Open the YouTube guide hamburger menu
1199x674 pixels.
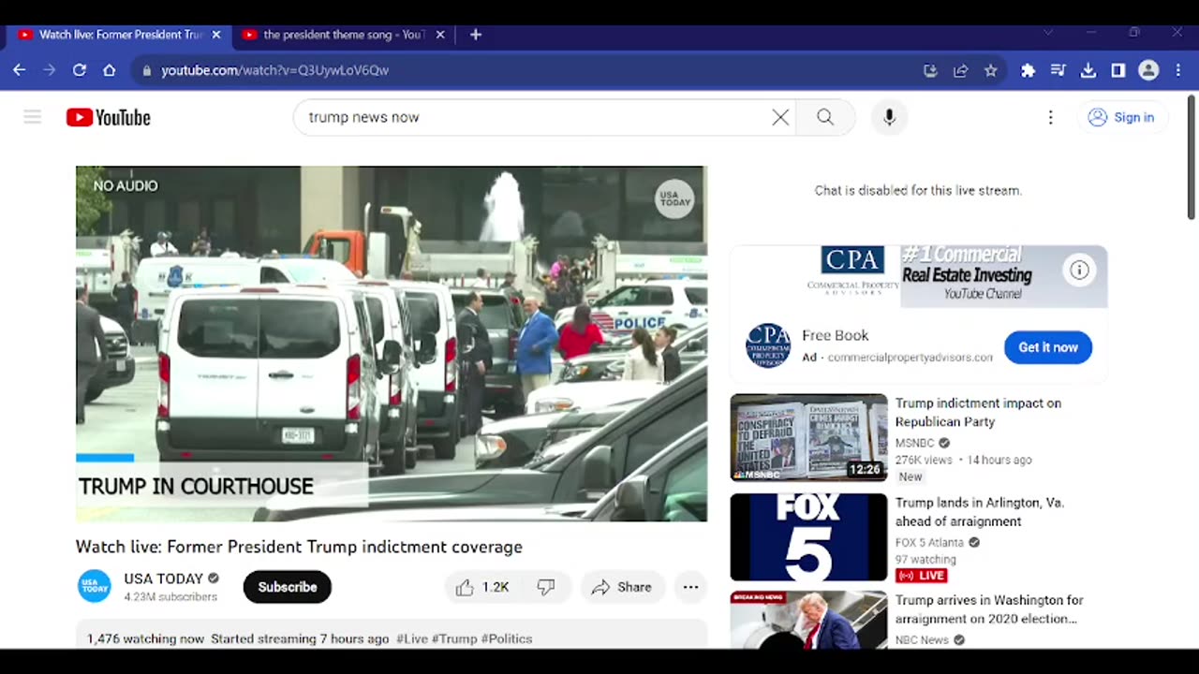[33, 117]
